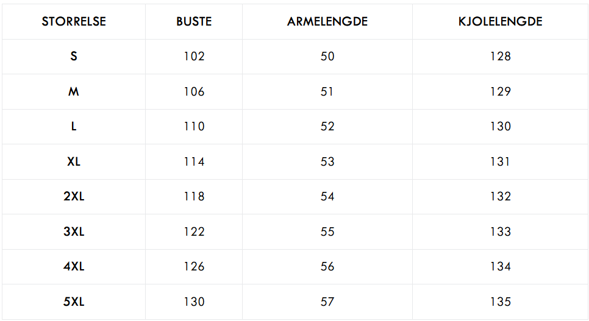The height and width of the screenshot is (321, 589).
Task: Click sleeve length value 50
Action: (327, 56)
